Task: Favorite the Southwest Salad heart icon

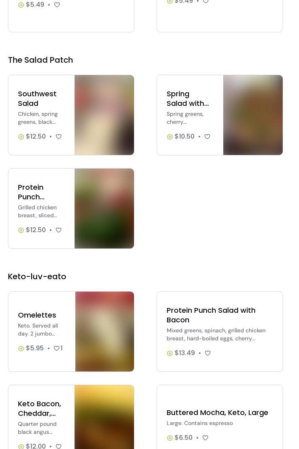Action: coord(59,137)
